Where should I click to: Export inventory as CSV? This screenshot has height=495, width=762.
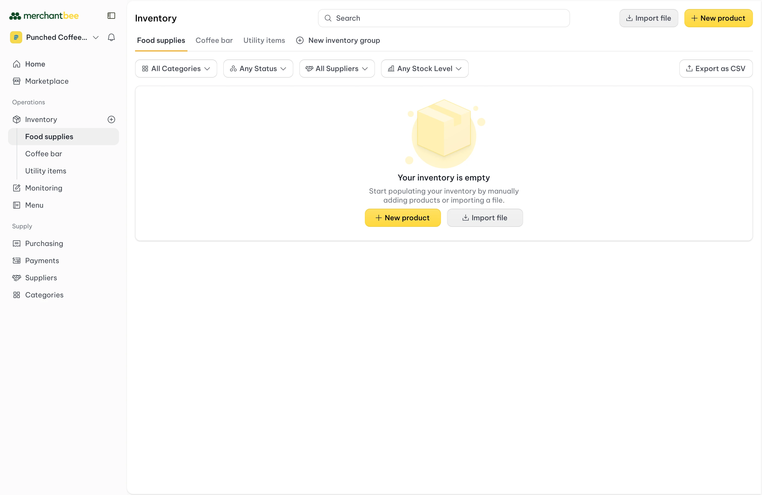(x=716, y=68)
